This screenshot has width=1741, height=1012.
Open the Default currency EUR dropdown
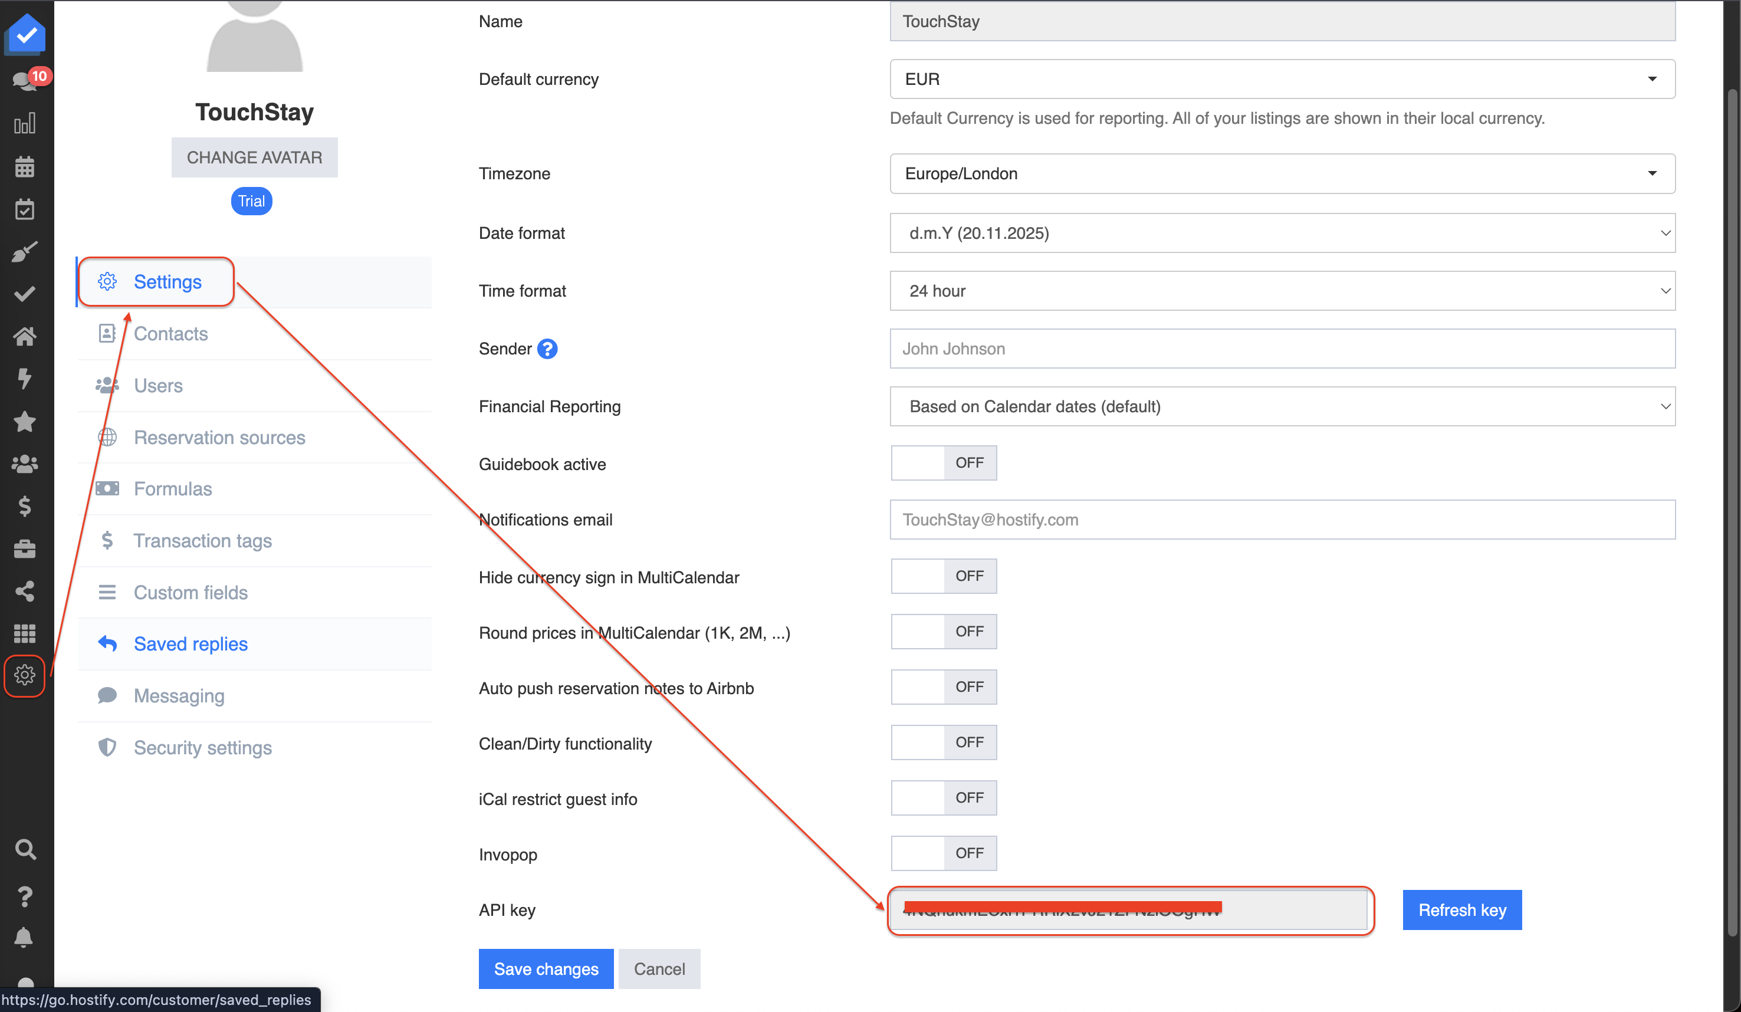point(1282,79)
